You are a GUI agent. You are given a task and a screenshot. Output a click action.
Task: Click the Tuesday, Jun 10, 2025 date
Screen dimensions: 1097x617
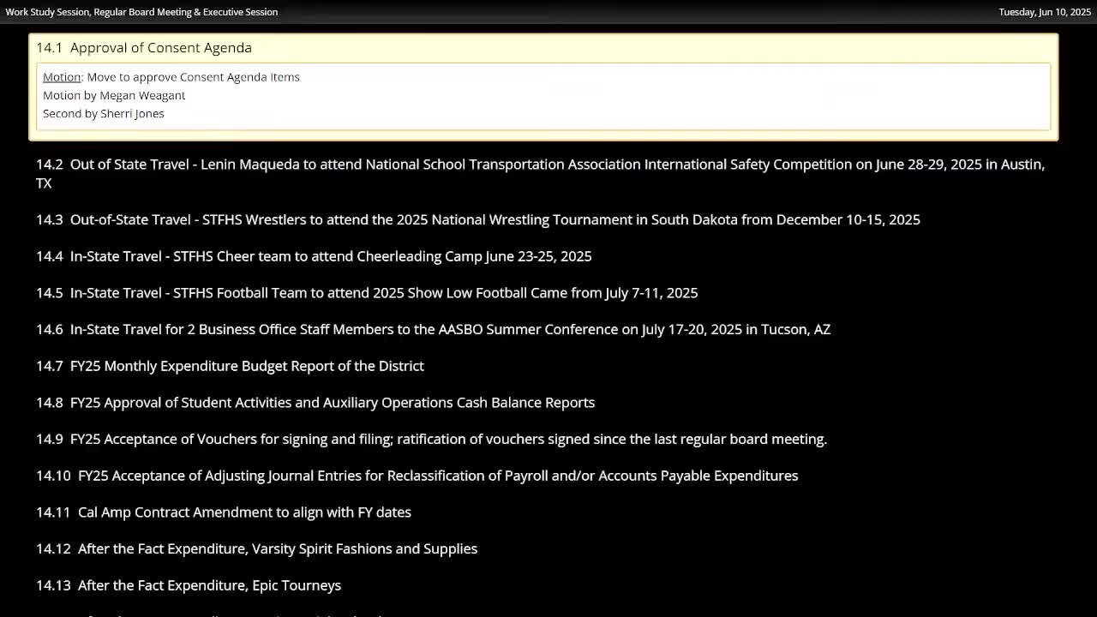coord(1044,12)
